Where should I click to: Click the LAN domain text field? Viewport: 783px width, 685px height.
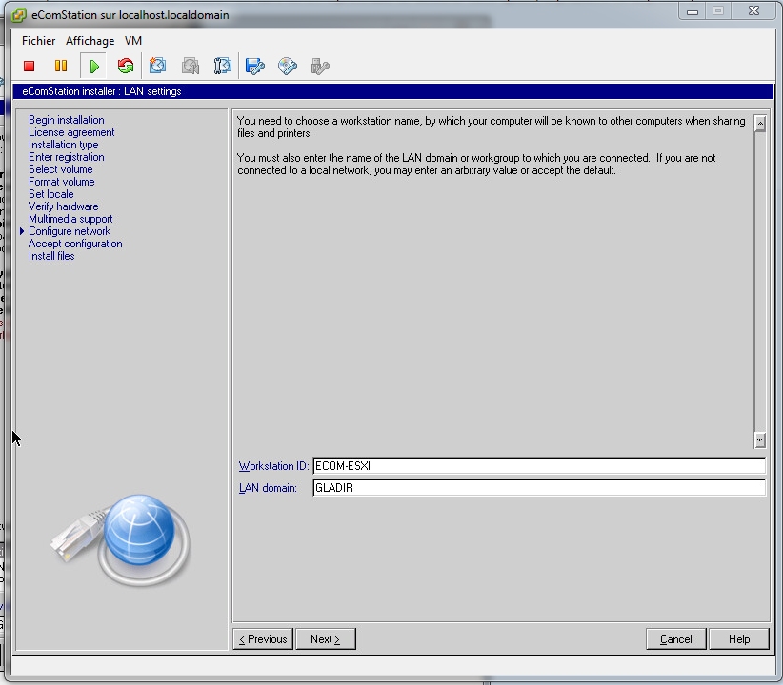tap(538, 488)
